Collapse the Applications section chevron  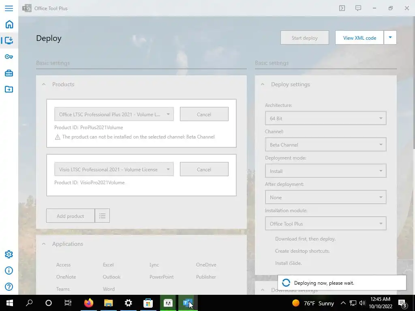44,244
